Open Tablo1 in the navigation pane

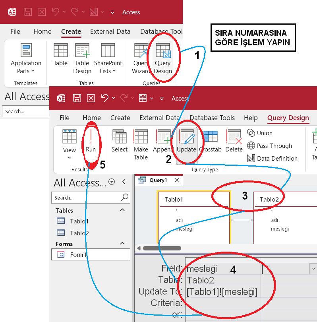click(x=79, y=221)
